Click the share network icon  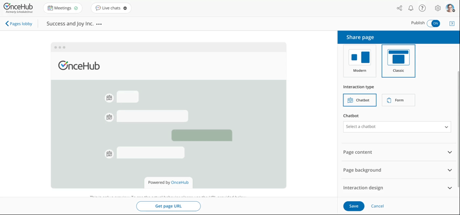(x=399, y=8)
